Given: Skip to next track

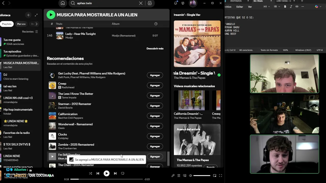Looking at the screenshot, I should coord(115,173).
